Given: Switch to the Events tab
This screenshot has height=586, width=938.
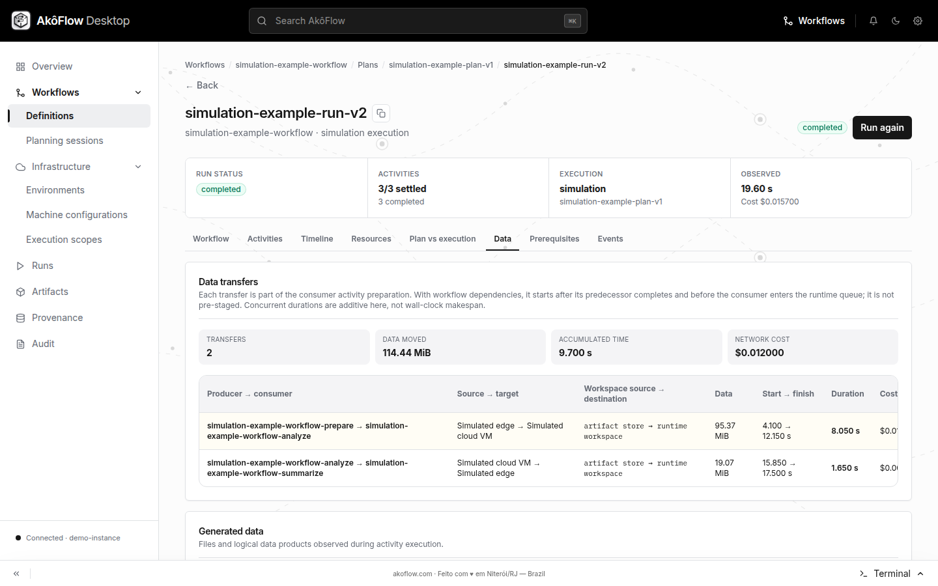Looking at the screenshot, I should click(610, 239).
